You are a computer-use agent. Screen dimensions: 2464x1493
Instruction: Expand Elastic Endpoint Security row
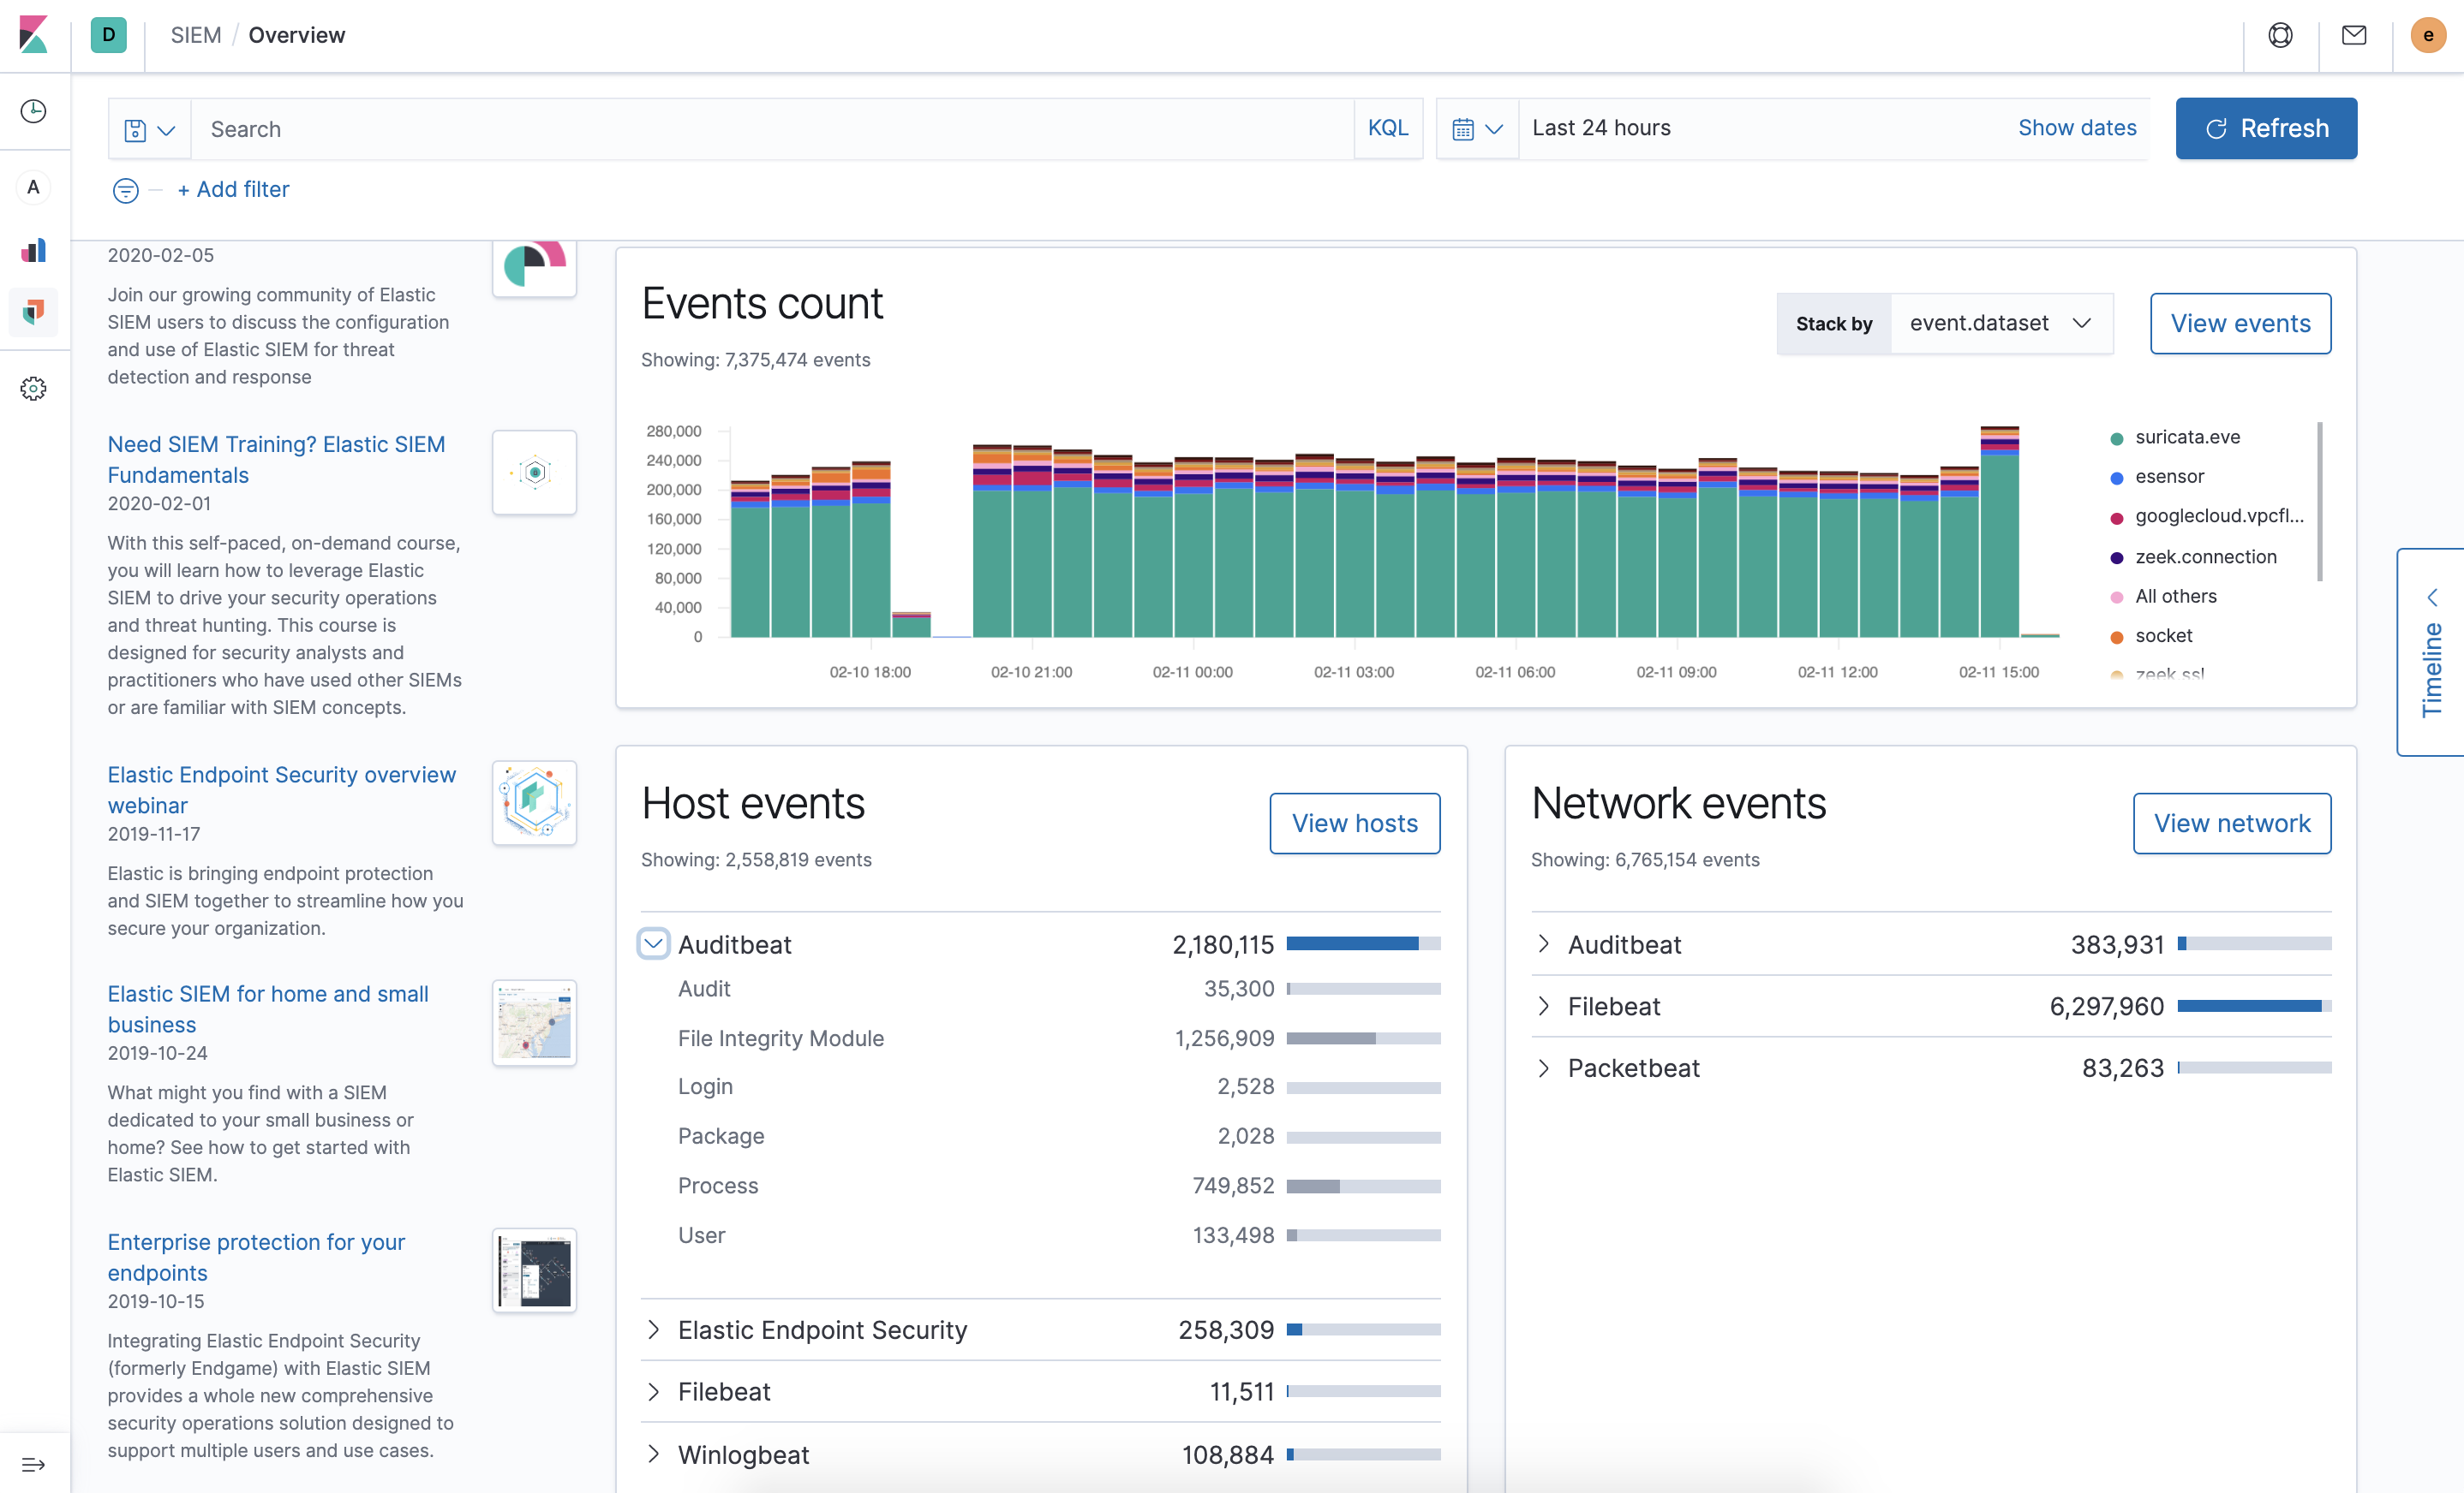pos(653,1329)
